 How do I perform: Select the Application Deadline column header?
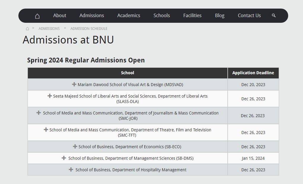click(253, 73)
